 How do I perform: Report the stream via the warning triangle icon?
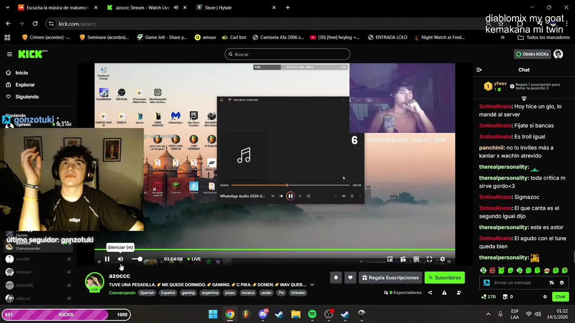pyautogui.click(x=444, y=292)
